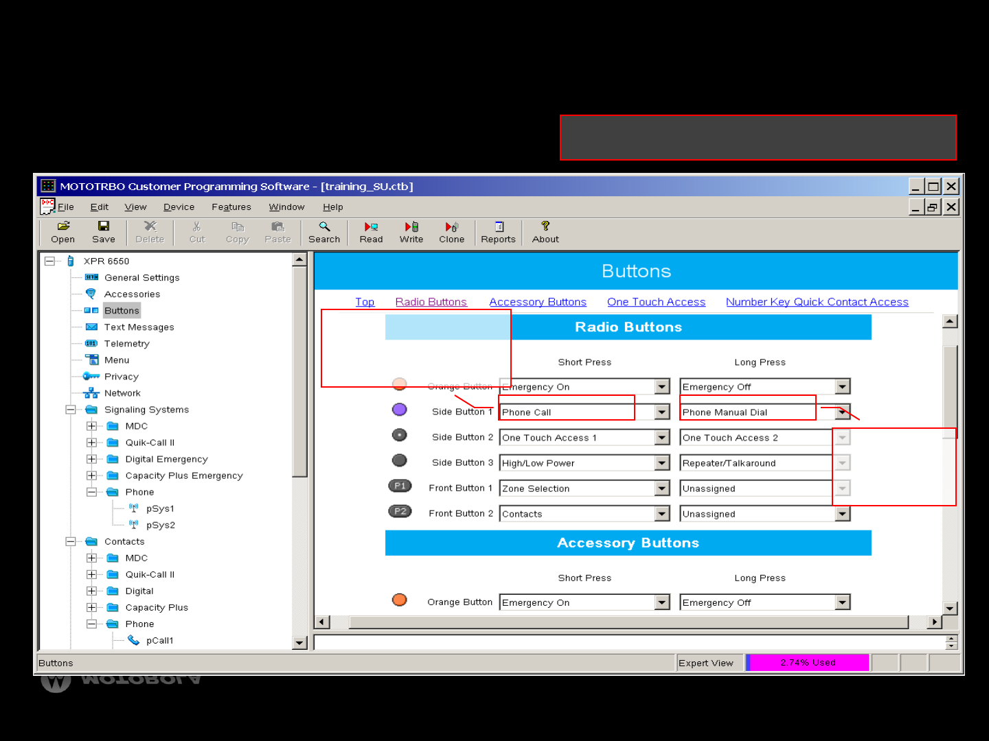Follow the Radio Buttons link
This screenshot has height=741, width=989.
tap(431, 302)
